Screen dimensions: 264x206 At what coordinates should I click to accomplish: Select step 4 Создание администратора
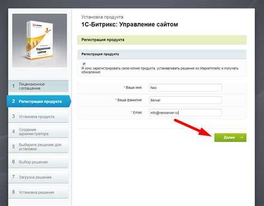(38, 131)
